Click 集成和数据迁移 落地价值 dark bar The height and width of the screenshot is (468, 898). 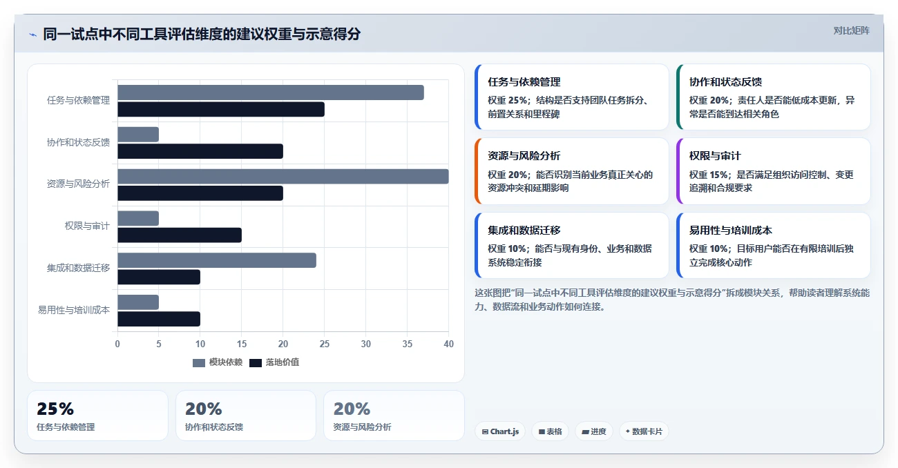(x=159, y=277)
